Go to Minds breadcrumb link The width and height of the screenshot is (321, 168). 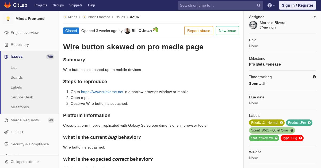[72, 17]
